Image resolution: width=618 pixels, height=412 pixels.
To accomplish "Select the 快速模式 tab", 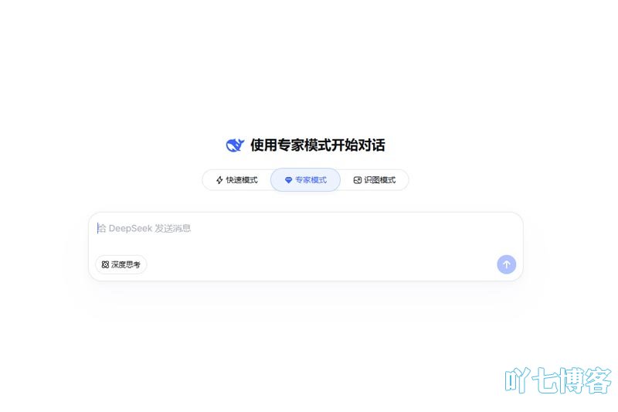I will click(237, 180).
